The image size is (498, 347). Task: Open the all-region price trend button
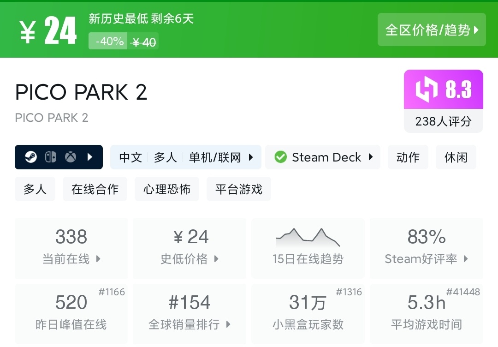click(x=432, y=30)
